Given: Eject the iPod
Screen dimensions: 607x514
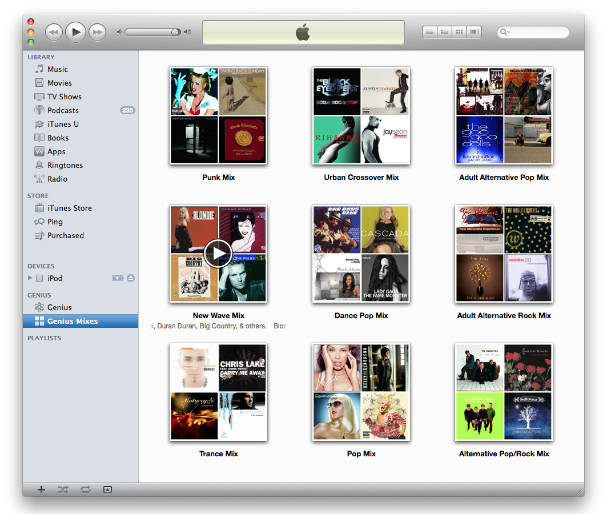Looking at the screenshot, I should click(131, 278).
